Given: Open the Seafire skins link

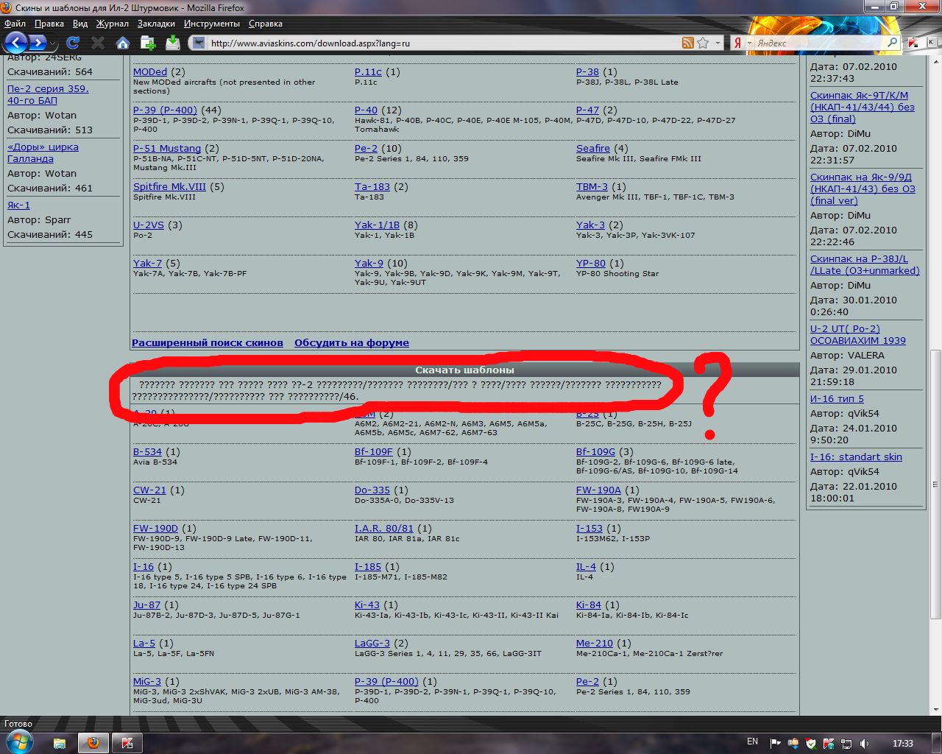Looking at the screenshot, I should coord(593,149).
